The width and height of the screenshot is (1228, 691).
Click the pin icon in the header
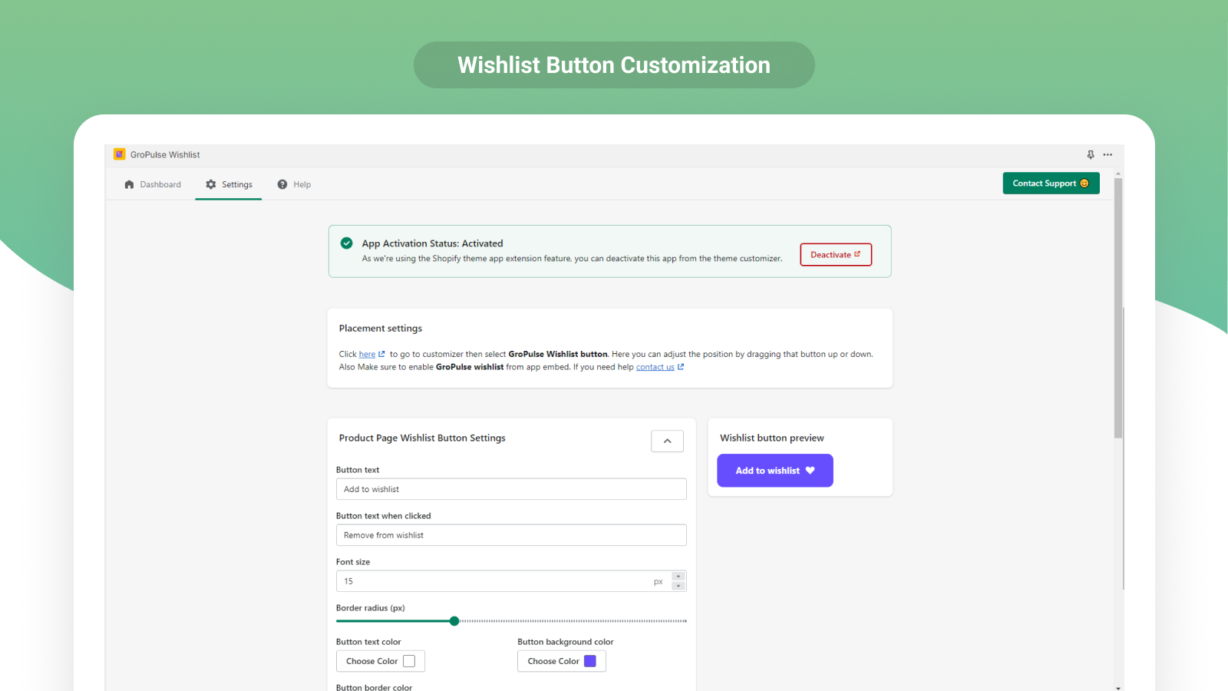point(1091,154)
